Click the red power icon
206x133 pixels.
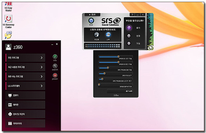pos(55,75)
